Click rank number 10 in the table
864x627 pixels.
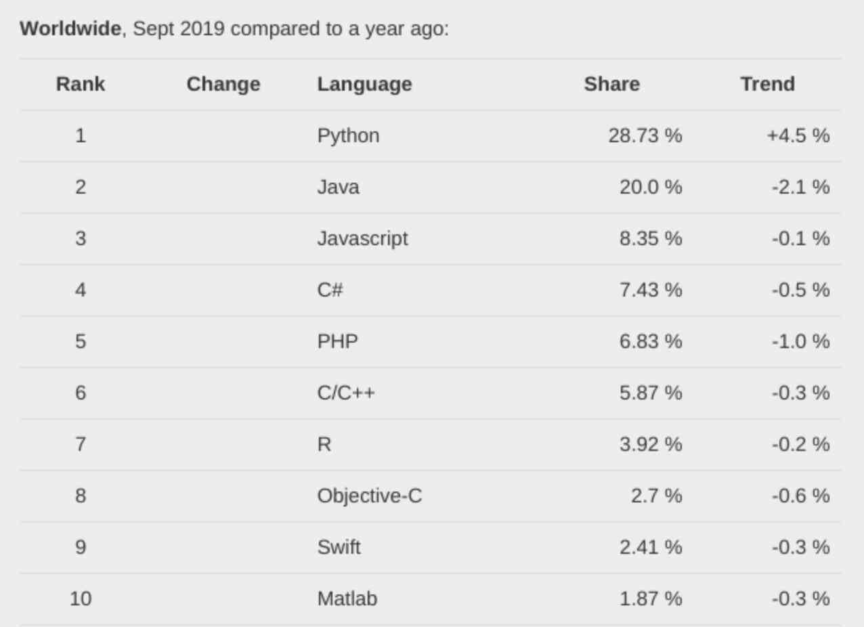coord(80,599)
